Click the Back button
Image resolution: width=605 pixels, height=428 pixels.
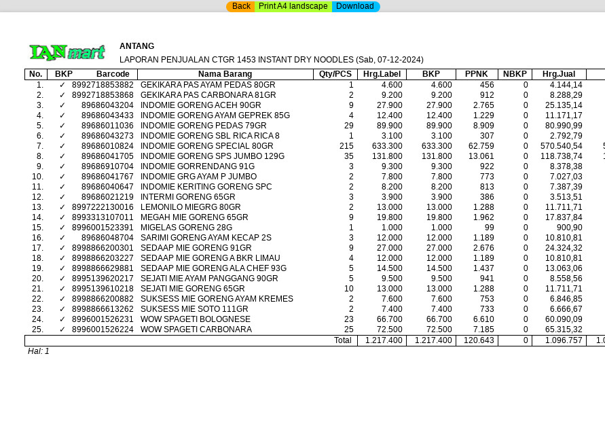(240, 7)
